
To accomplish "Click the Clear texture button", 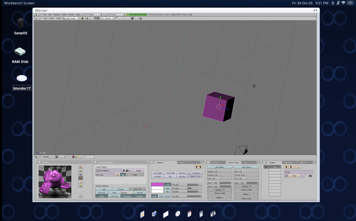I will 294,176.
